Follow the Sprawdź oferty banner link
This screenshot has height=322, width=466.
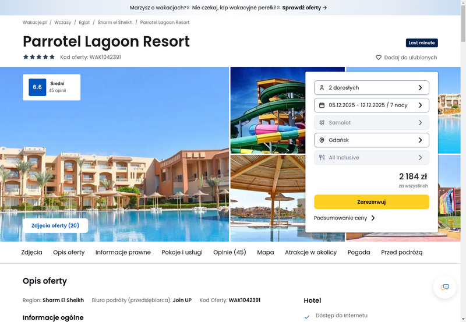(305, 8)
